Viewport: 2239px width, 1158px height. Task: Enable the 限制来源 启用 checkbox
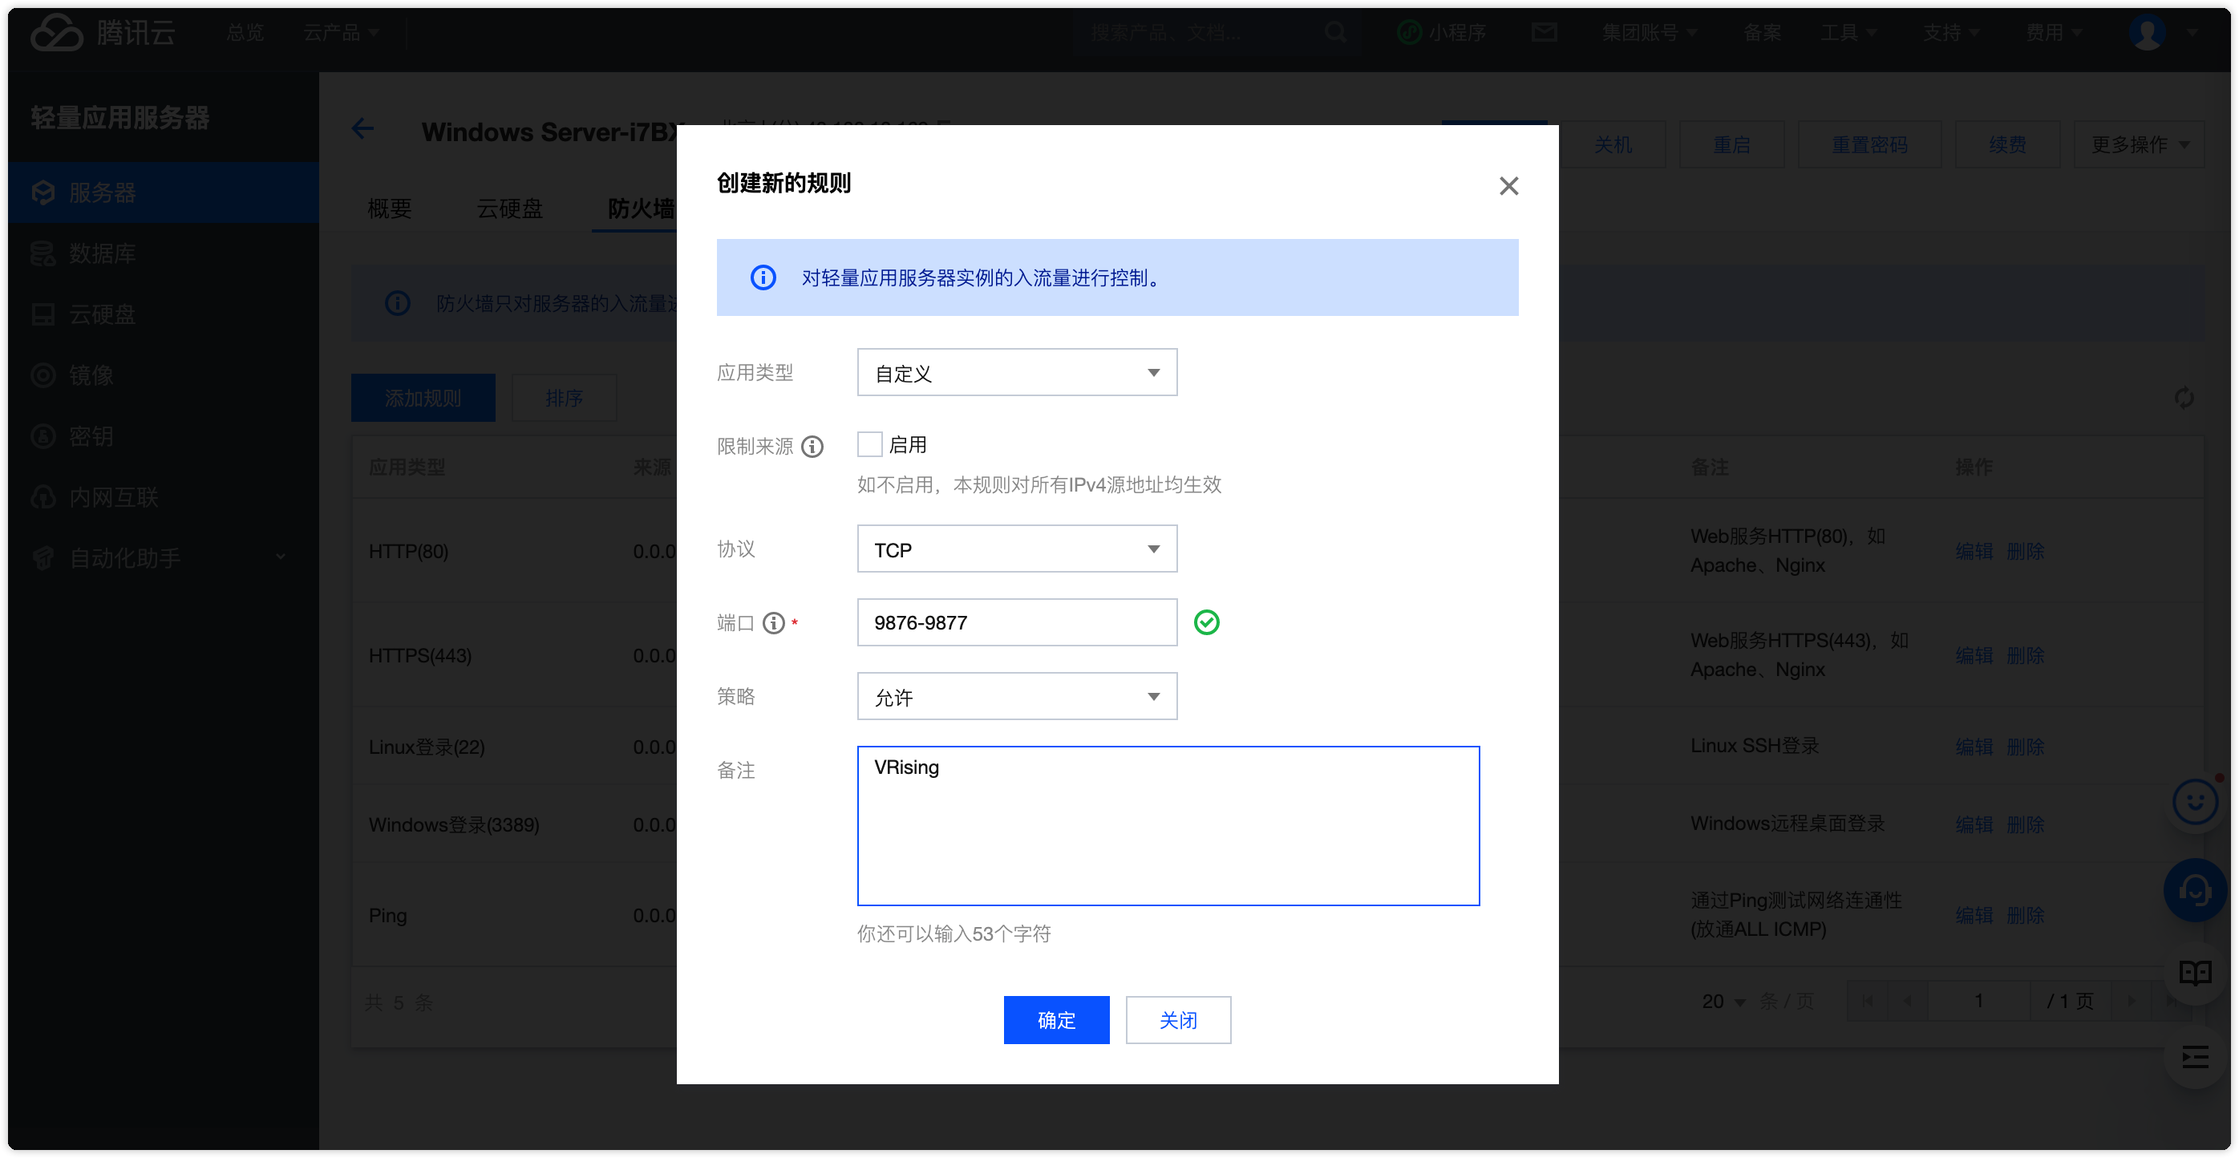coord(869,445)
